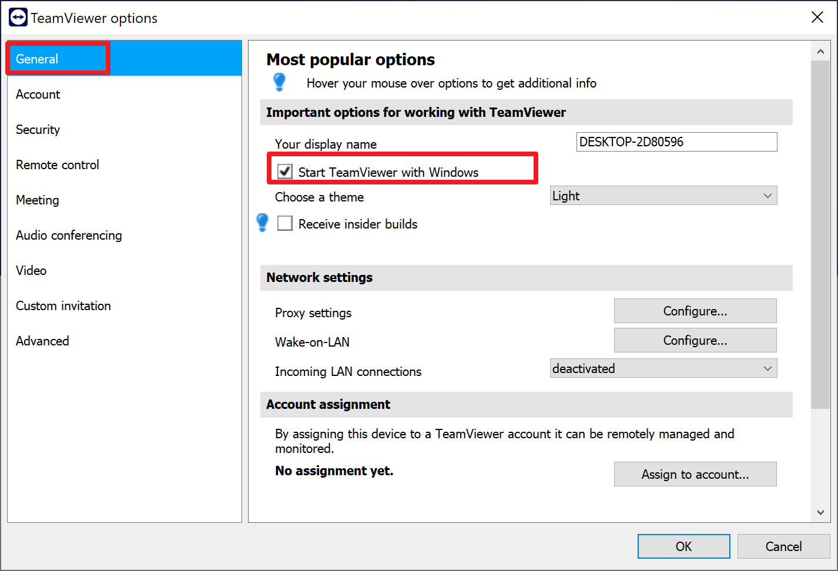Open the Choose a theme dropdown
Screen dimensions: 838x571
click(663, 196)
